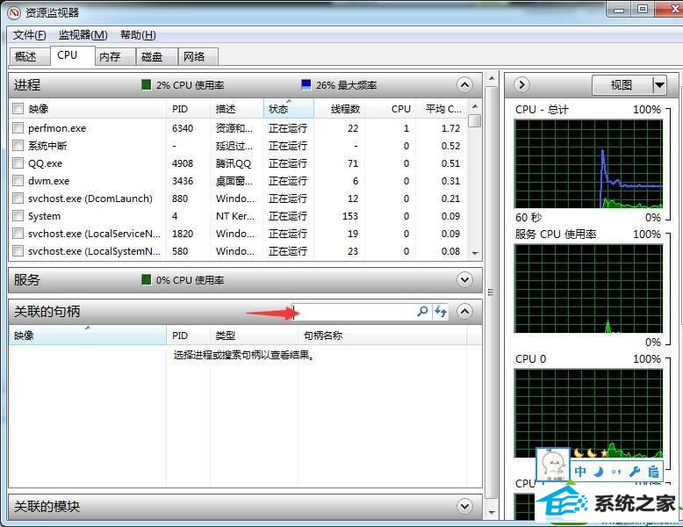Open the 视图 dropdown arrow

[659, 84]
